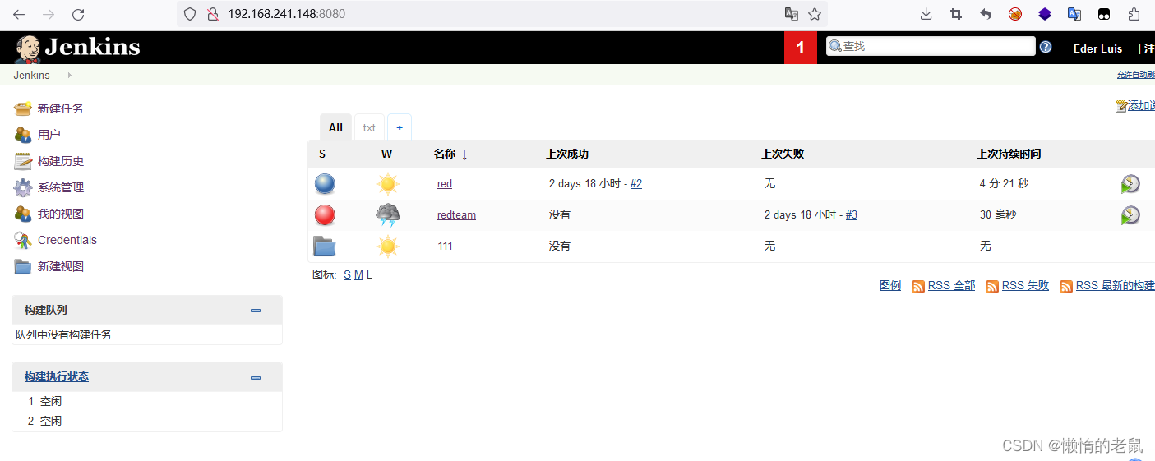1155x461 pixels.
Task: Open the red job link
Action: [445, 184]
